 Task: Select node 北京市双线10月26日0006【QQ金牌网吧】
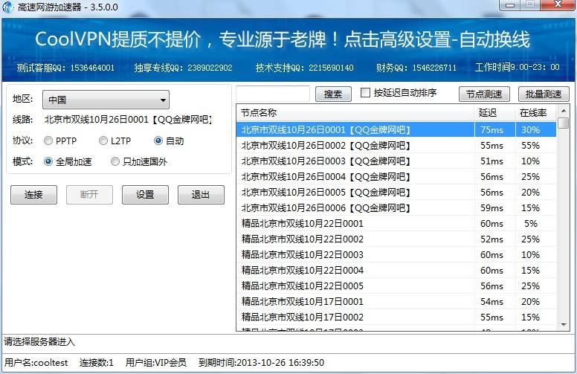pos(396,208)
